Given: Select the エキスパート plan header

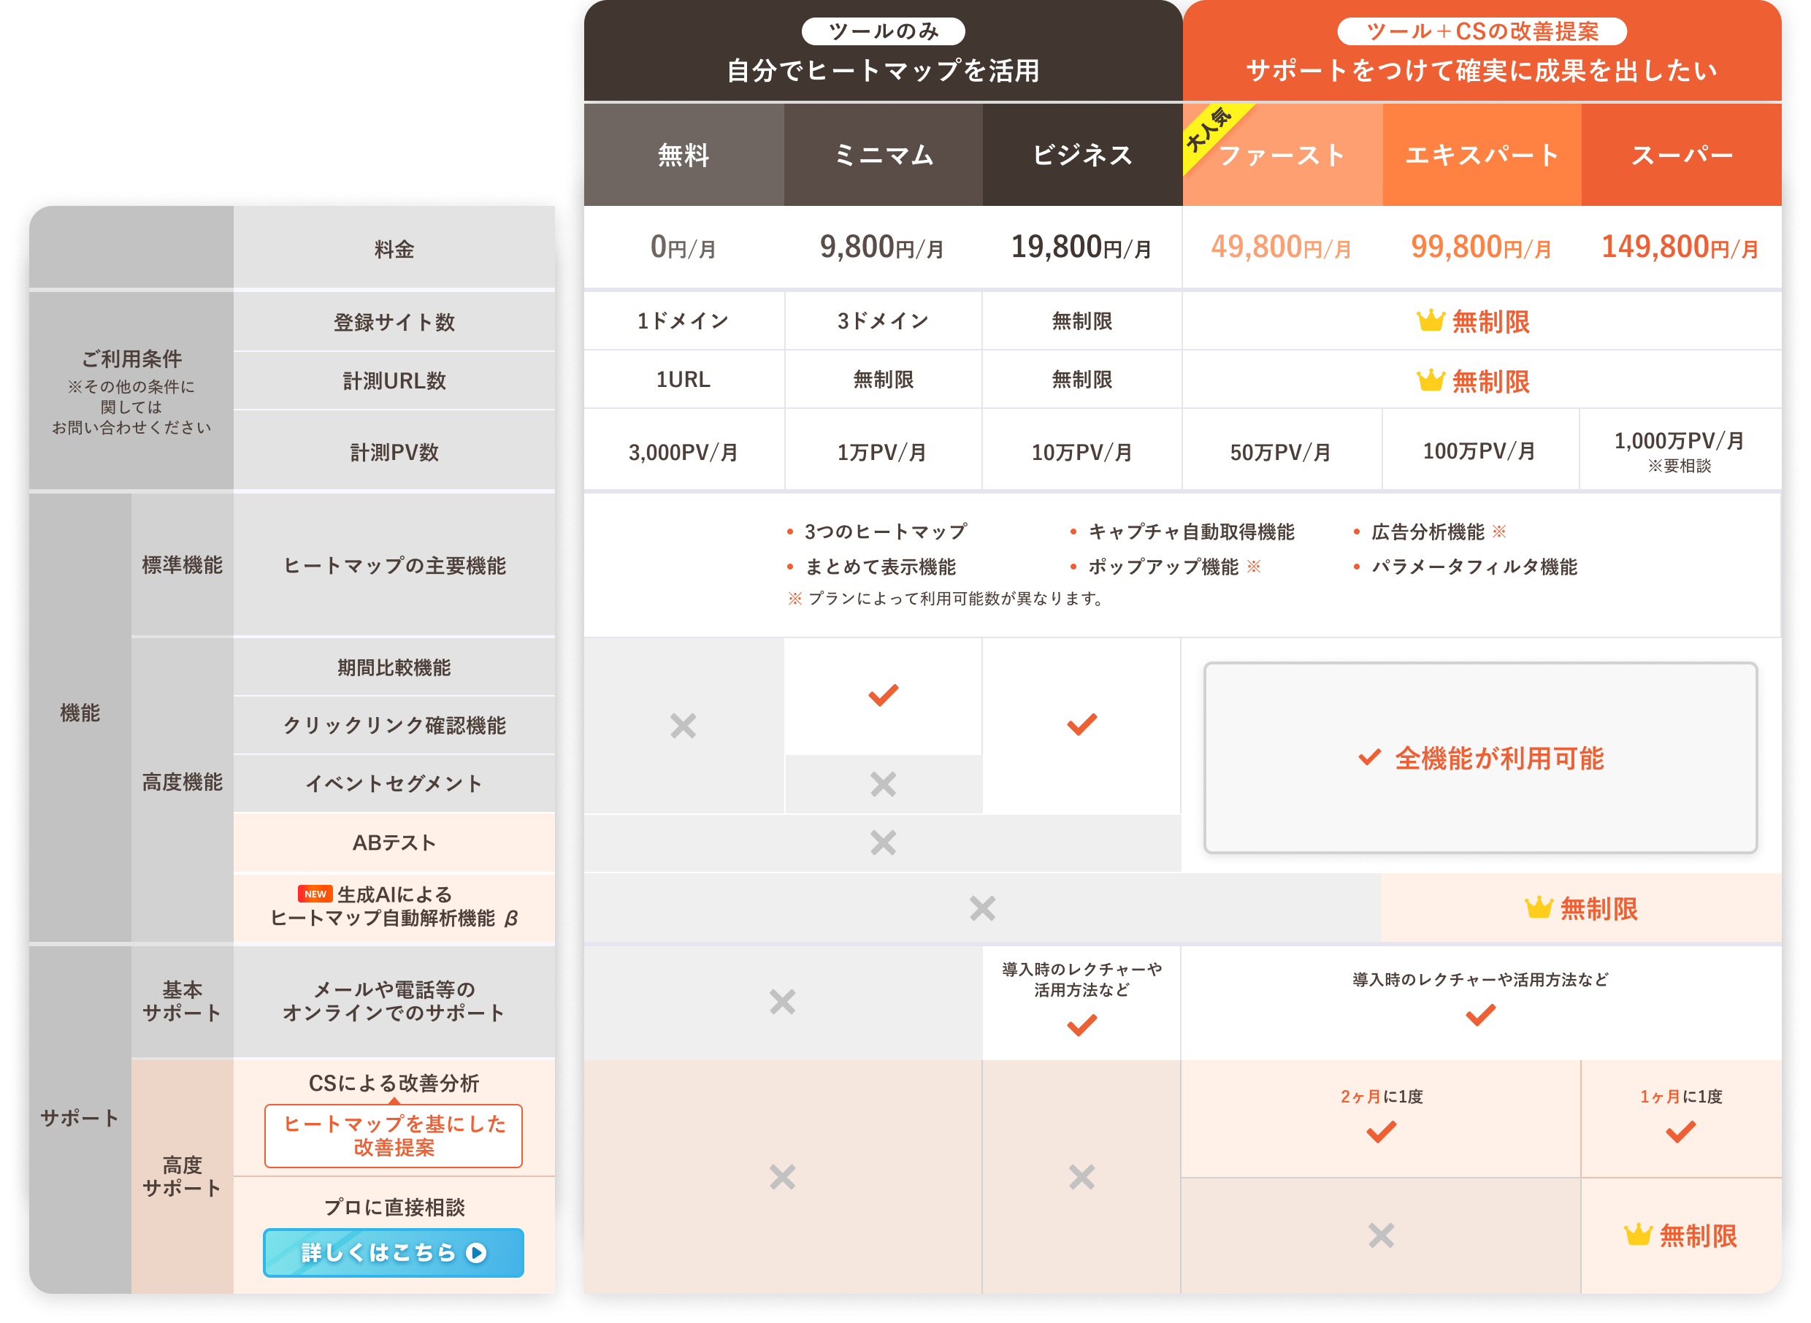Looking at the screenshot, I should 1482,155.
